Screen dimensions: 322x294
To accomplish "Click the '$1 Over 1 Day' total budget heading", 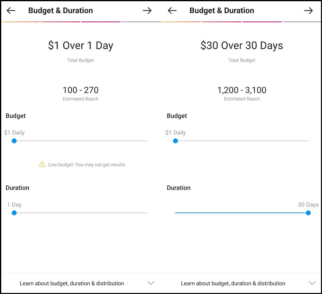I will point(80,45).
